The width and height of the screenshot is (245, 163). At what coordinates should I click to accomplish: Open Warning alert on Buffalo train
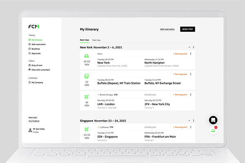180,74
